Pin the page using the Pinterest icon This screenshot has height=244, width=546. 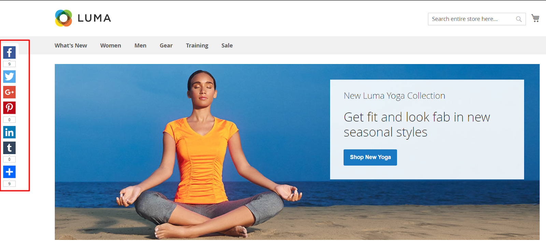click(x=10, y=108)
